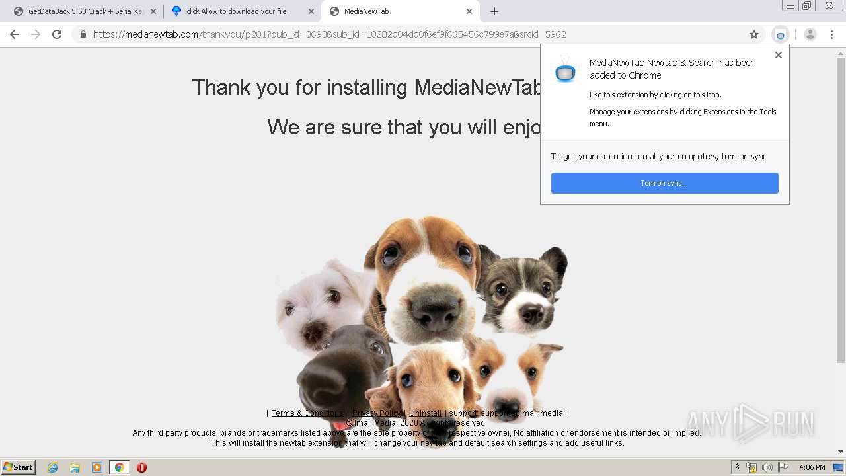Close the 'click Allow to download' tab
Screen dimensions: 846x476
tap(311, 11)
